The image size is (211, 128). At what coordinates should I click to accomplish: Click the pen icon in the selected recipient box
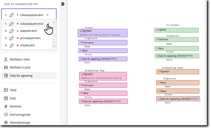[12, 15]
